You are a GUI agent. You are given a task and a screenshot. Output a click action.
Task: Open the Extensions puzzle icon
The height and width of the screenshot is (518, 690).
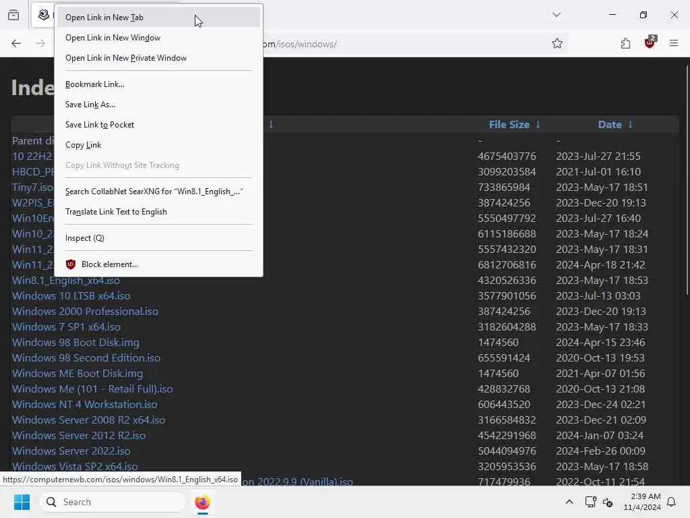[625, 43]
